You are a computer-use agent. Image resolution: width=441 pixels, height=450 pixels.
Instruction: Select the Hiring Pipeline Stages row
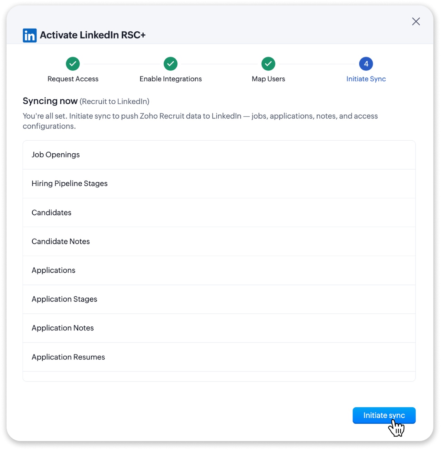pyautogui.click(x=219, y=184)
